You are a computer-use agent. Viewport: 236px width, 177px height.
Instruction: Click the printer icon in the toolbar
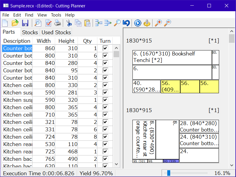tap(58, 23)
